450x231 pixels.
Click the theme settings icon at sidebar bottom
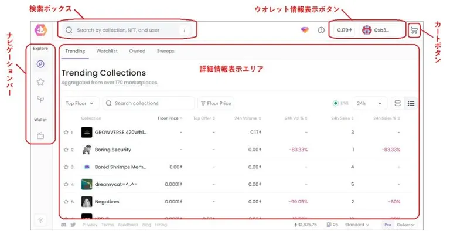pos(40,220)
